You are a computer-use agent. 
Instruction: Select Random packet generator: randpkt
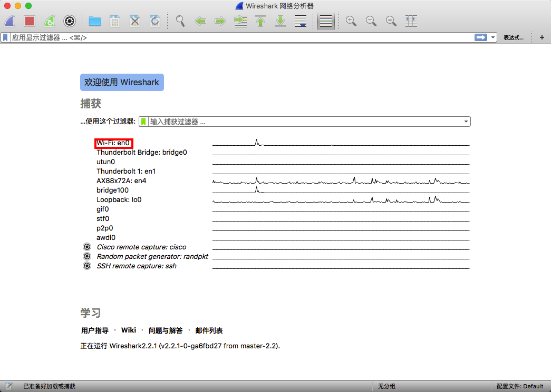(x=152, y=257)
